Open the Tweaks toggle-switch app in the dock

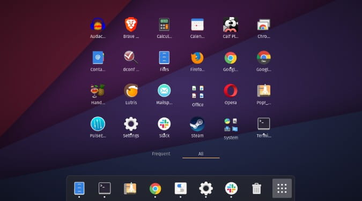181,188
